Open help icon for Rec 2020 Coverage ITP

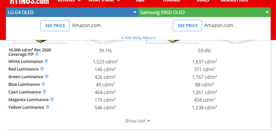(x=37, y=54)
